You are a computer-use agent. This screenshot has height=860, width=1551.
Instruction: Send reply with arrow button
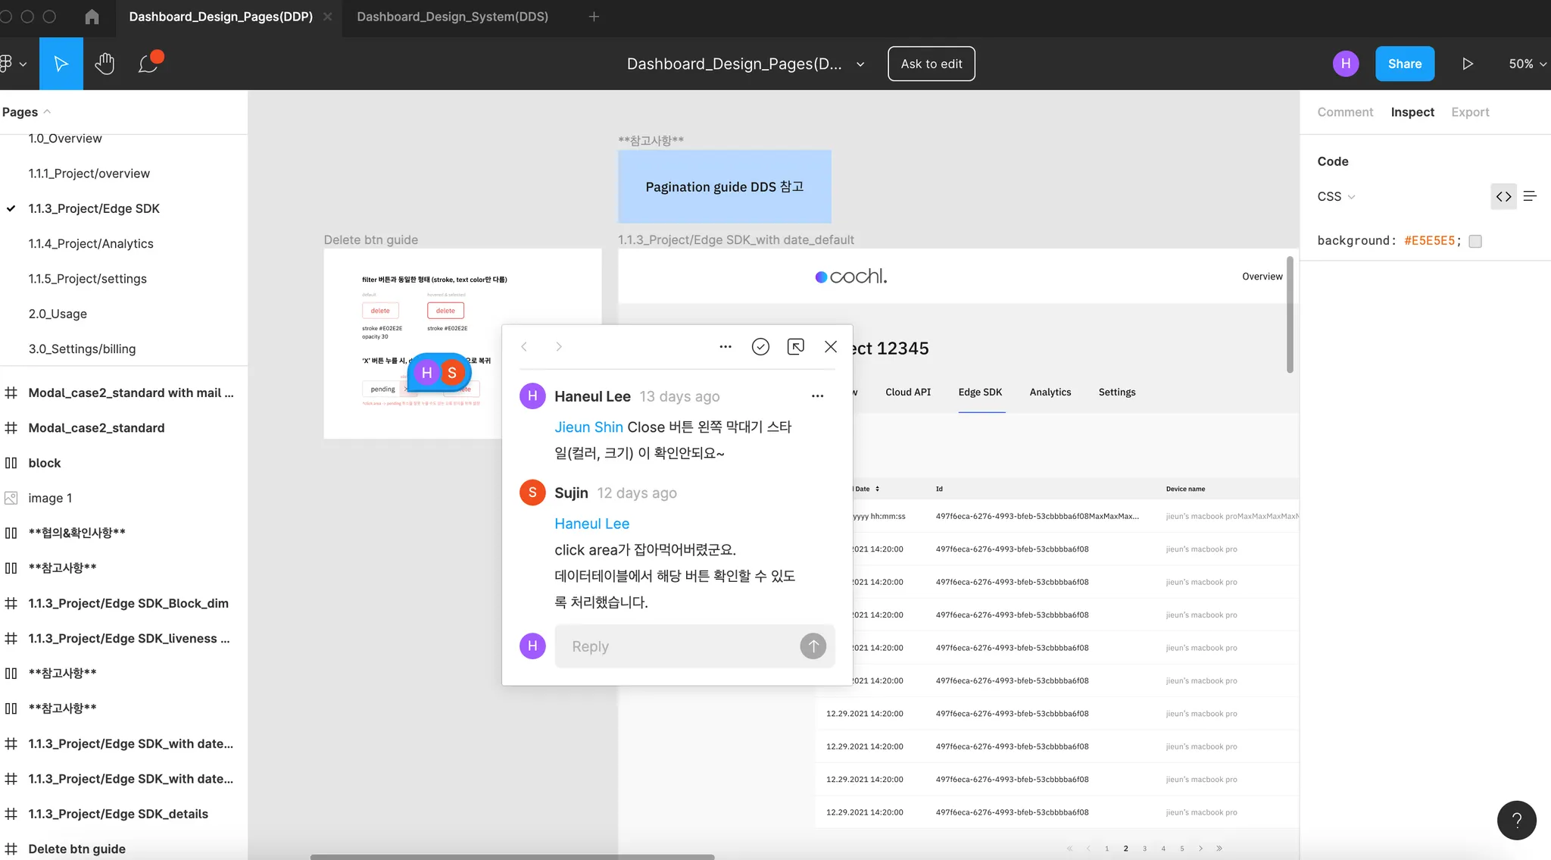tap(813, 646)
